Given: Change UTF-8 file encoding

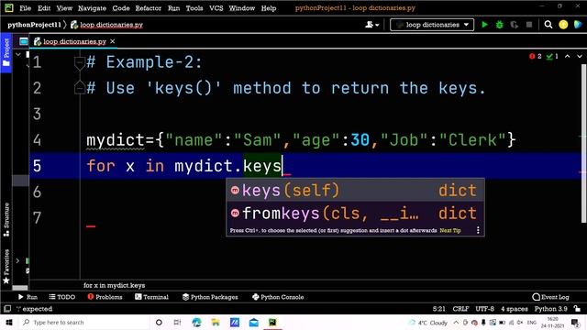Looking at the screenshot, I should point(485,309).
